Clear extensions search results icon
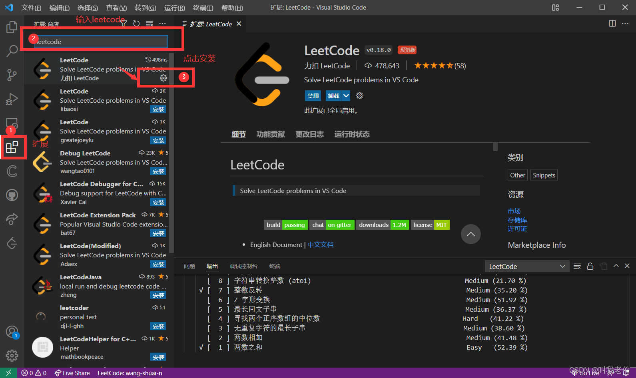The height and width of the screenshot is (378, 636). pyautogui.click(x=149, y=24)
